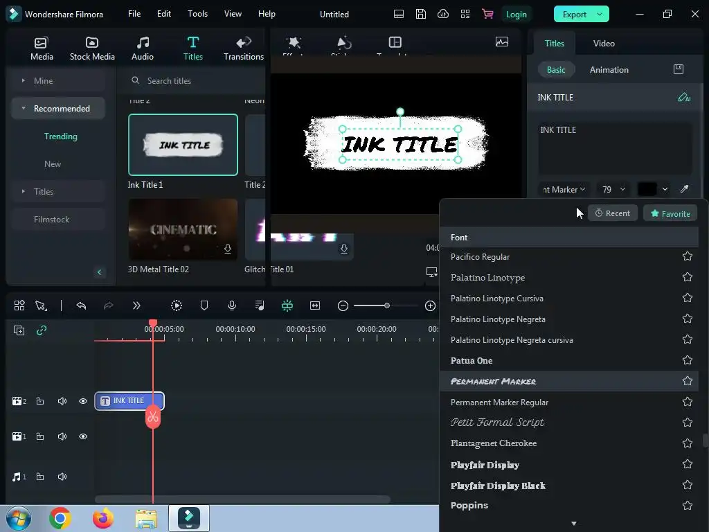This screenshot has height=532, width=709.
Task: Open the shopping cart icon
Action: point(487,14)
